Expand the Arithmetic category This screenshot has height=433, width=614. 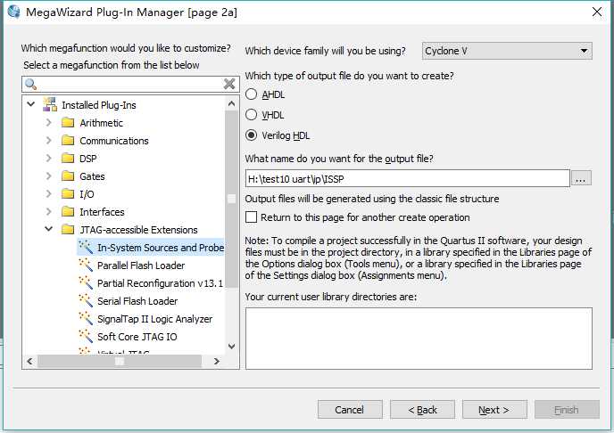tap(48, 122)
